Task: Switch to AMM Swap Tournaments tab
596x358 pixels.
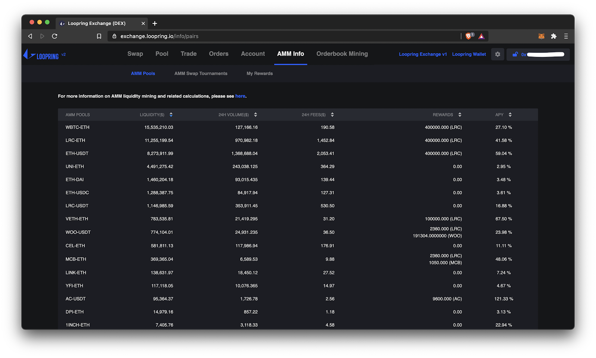Action: pyautogui.click(x=201, y=73)
